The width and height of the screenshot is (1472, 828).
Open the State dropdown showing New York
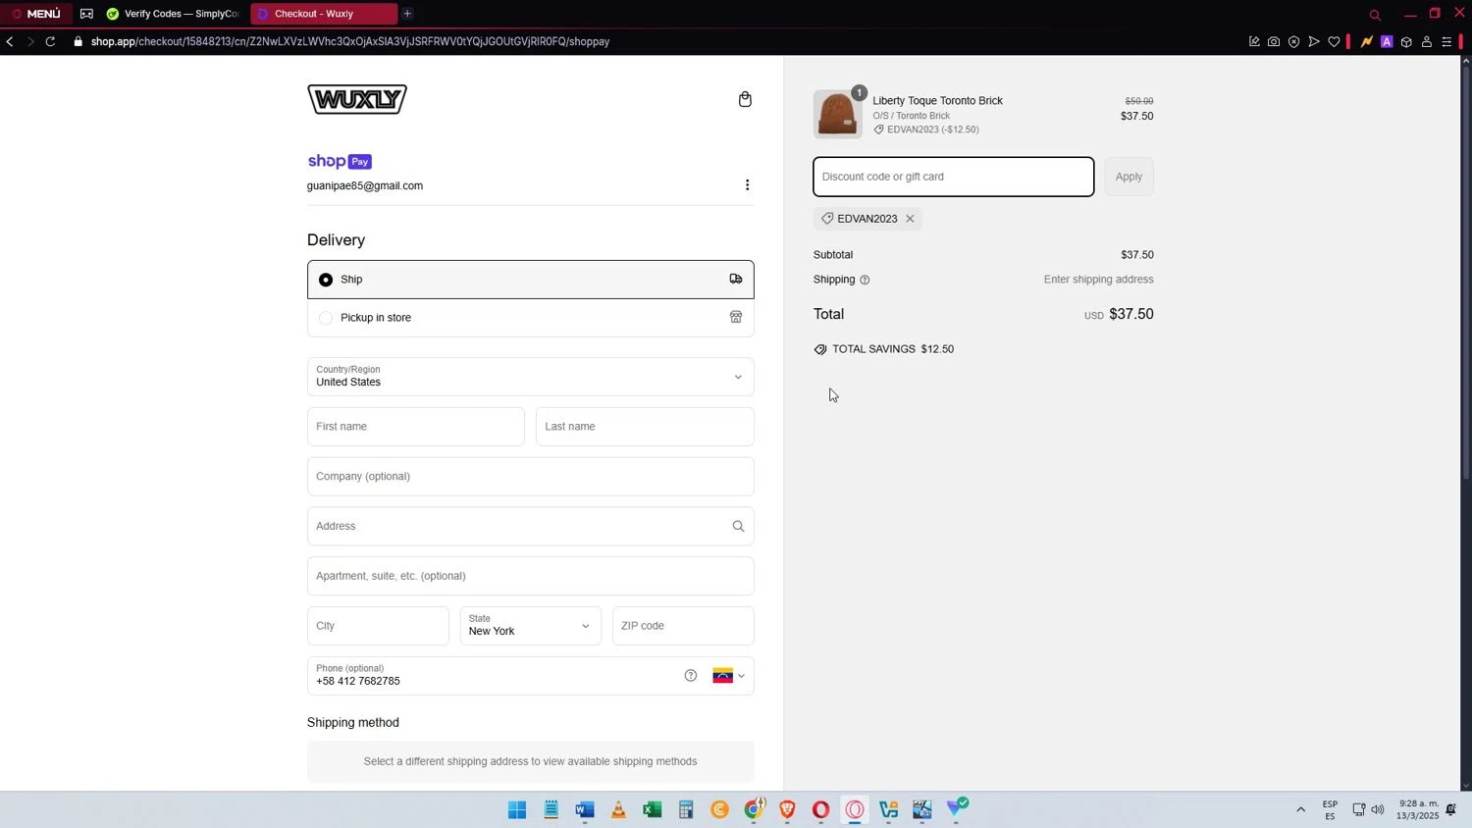[x=530, y=626]
